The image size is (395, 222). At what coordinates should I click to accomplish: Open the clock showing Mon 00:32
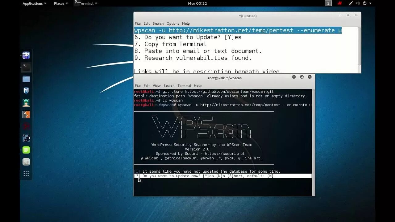tap(197, 3)
